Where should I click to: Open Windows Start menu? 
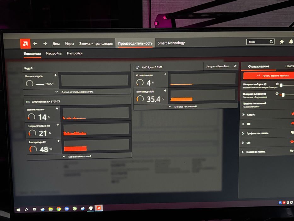coord(18,210)
